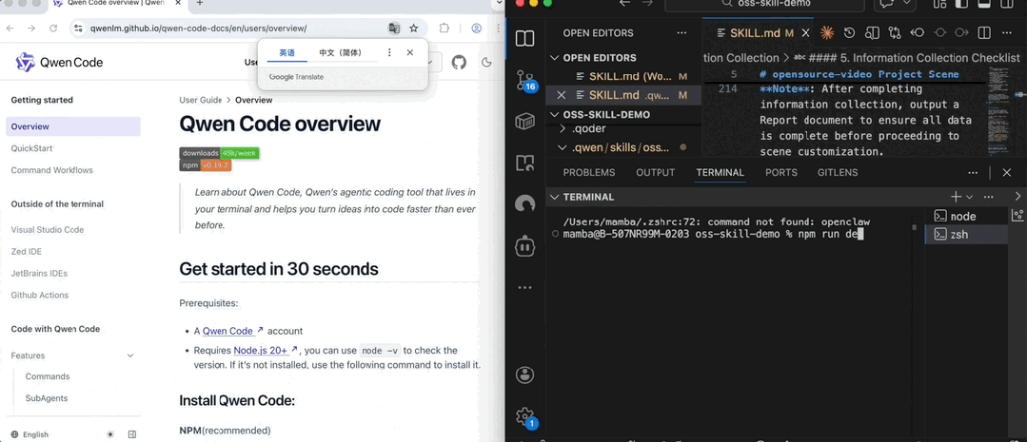Click the split editor right icon

984,32
